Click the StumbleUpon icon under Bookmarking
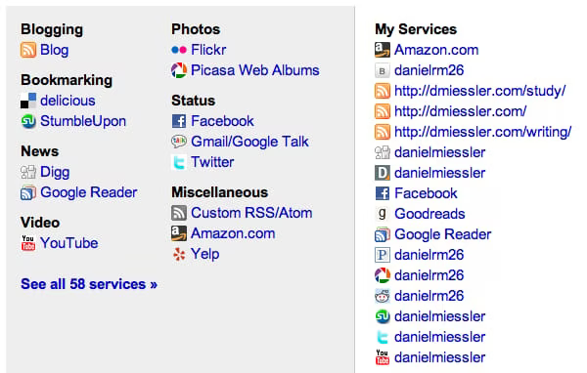This screenshot has width=587, height=373. (x=28, y=121)
